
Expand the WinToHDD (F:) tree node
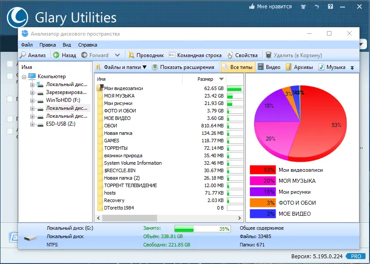tap(32, 101)
